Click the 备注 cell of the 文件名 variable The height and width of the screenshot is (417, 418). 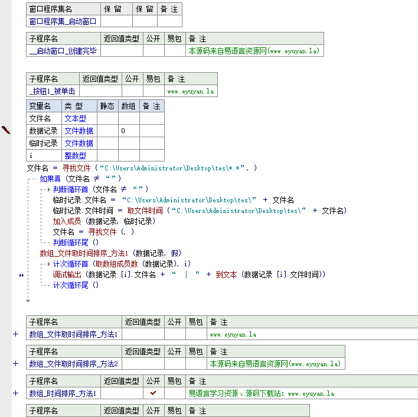pyautogui.click(x=152, y=118)
